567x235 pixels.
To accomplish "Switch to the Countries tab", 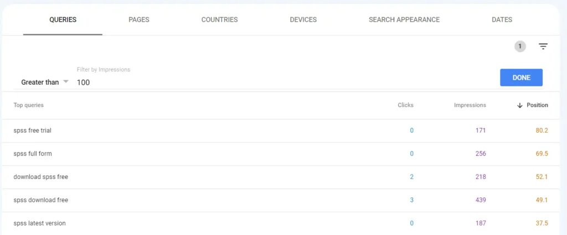I will pyautogui.click(x=219, y=19).
